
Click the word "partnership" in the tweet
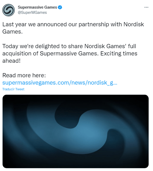(94, 24)
